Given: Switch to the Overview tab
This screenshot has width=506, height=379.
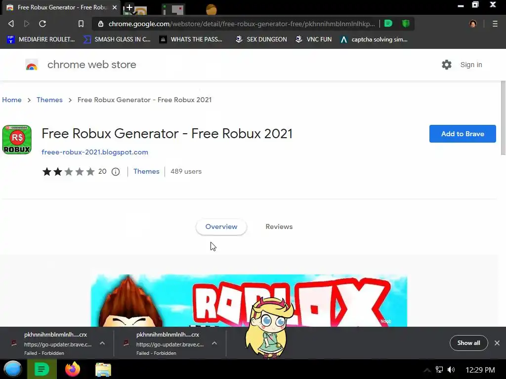Looking at the screenshot, I should coord(221,227).
